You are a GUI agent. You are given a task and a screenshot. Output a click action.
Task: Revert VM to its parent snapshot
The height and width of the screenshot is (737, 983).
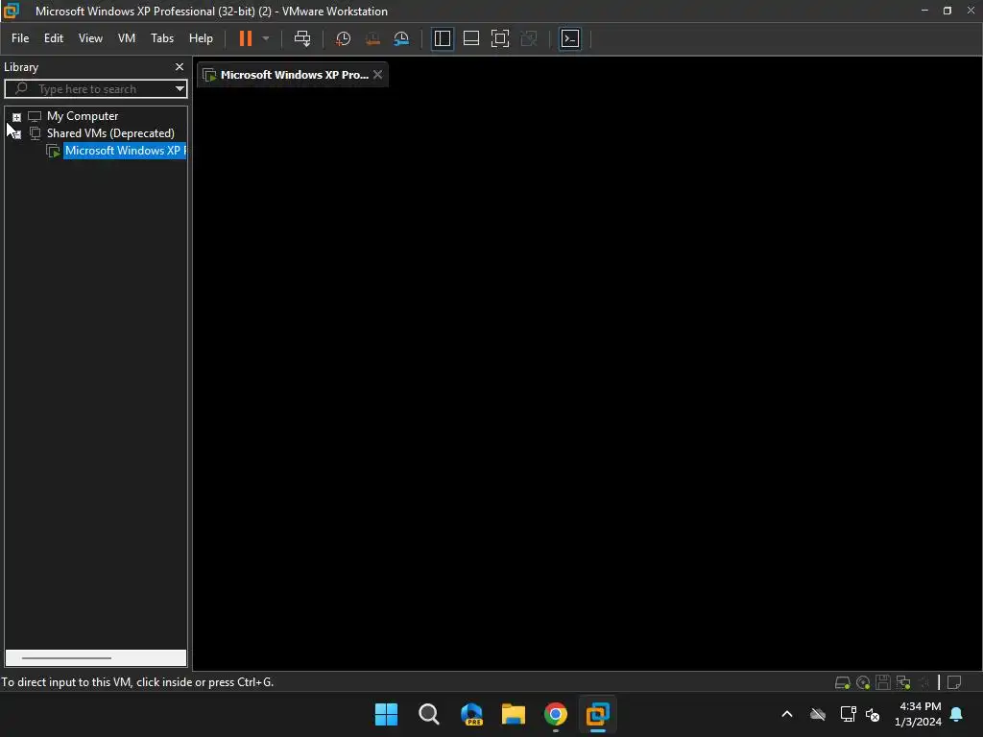point(372,38)
